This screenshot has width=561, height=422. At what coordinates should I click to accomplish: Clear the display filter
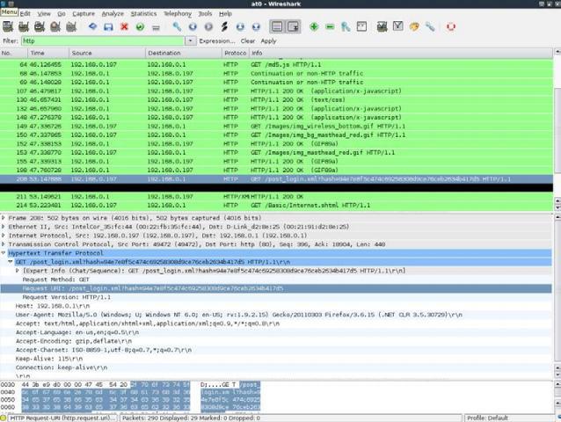(248, 41)
